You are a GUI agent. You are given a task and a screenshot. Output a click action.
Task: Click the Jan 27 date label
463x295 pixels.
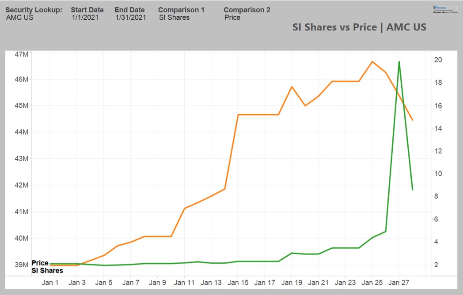coord(399,283)
